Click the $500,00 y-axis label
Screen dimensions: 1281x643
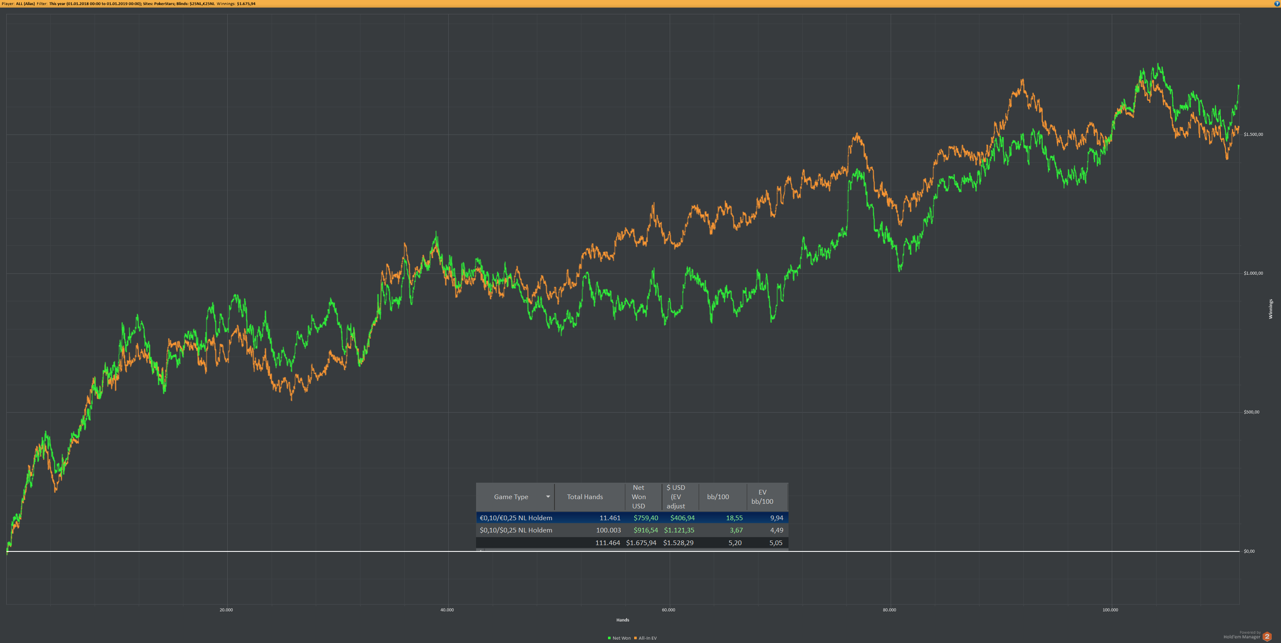click(x=1251, y=412)
